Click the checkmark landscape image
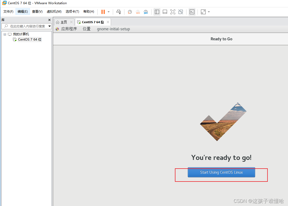288x206 pixels. (223, 122)
